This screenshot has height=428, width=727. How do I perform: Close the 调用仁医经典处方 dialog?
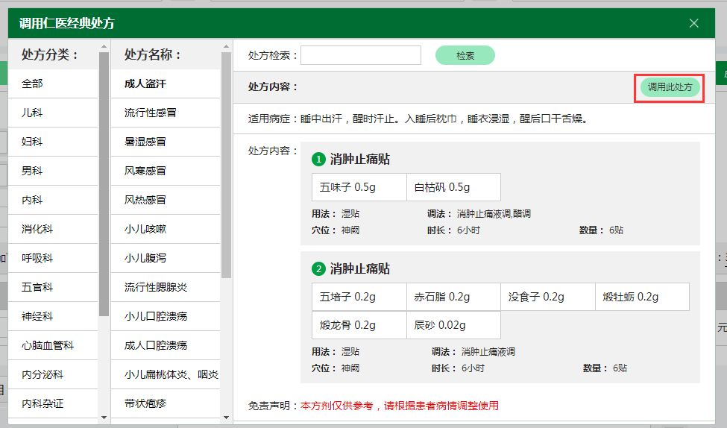pyautogui.click(x=693, y=23)
